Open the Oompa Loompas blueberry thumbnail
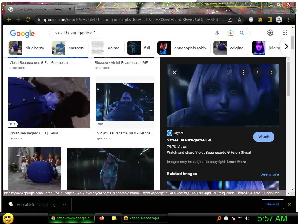Screen dimensions: 298x224 35,168
